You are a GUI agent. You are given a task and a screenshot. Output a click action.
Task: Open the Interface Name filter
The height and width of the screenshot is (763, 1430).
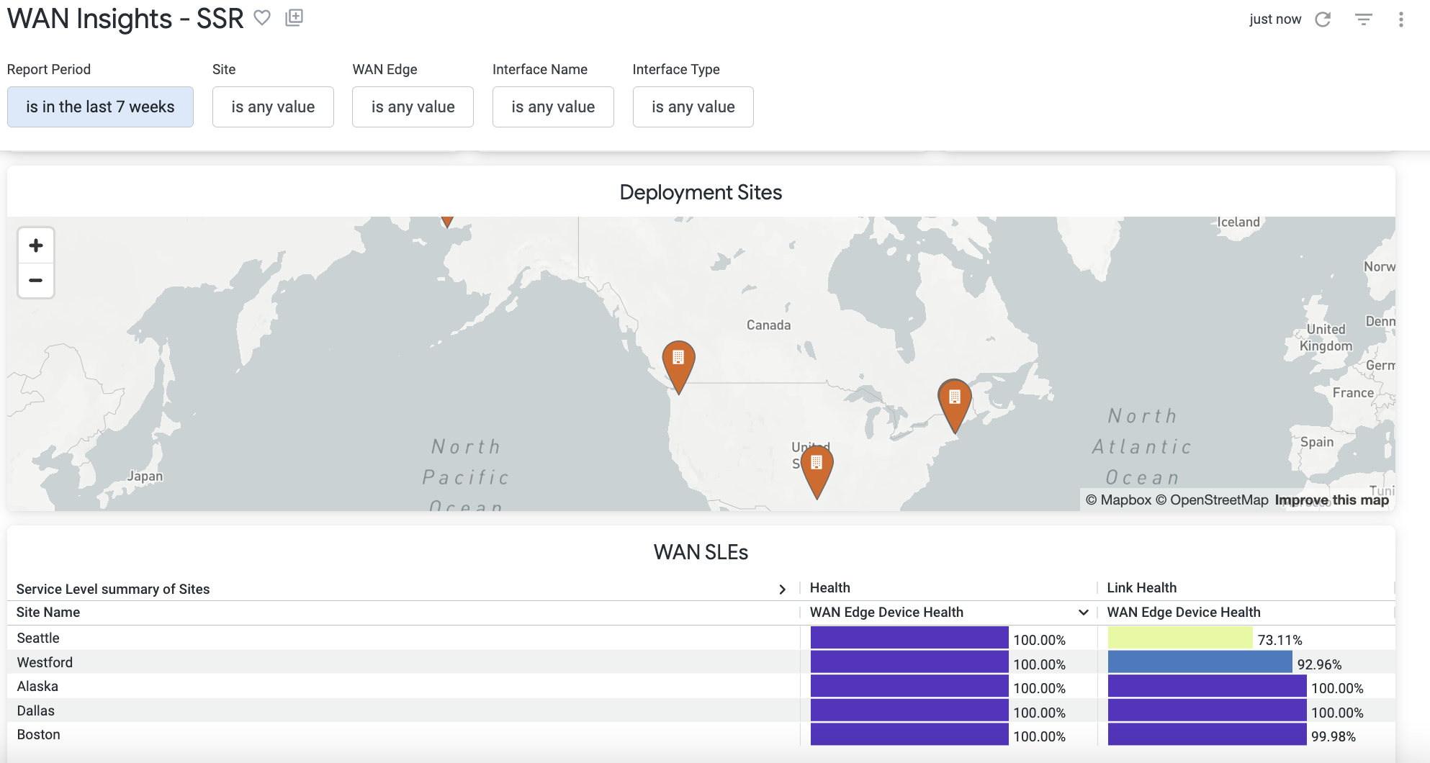tap(553, 107)
